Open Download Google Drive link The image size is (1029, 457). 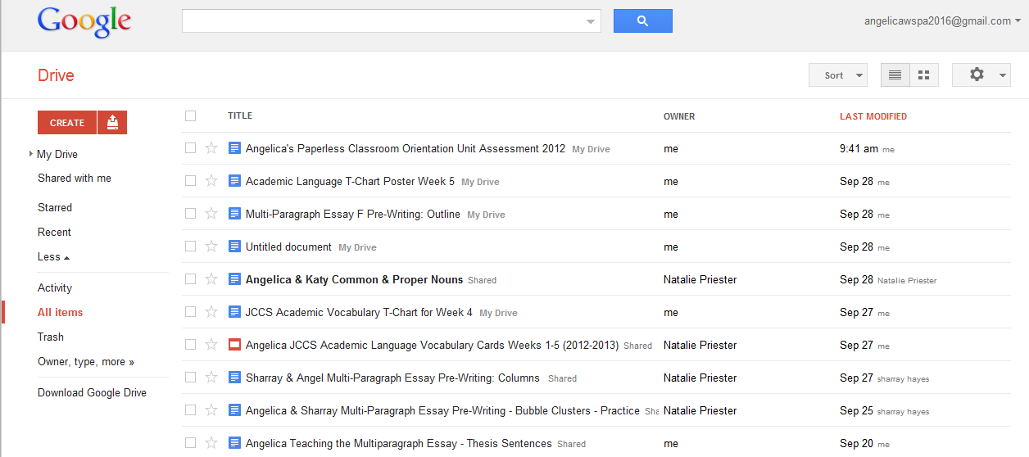click(x=92, y=392)
